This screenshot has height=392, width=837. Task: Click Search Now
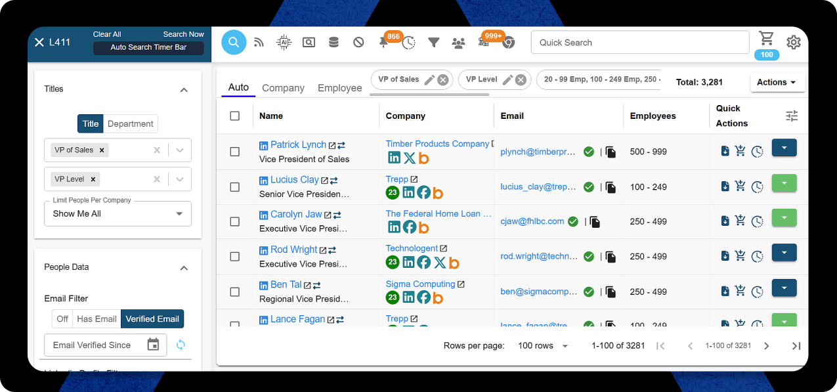tap(184, 34)
